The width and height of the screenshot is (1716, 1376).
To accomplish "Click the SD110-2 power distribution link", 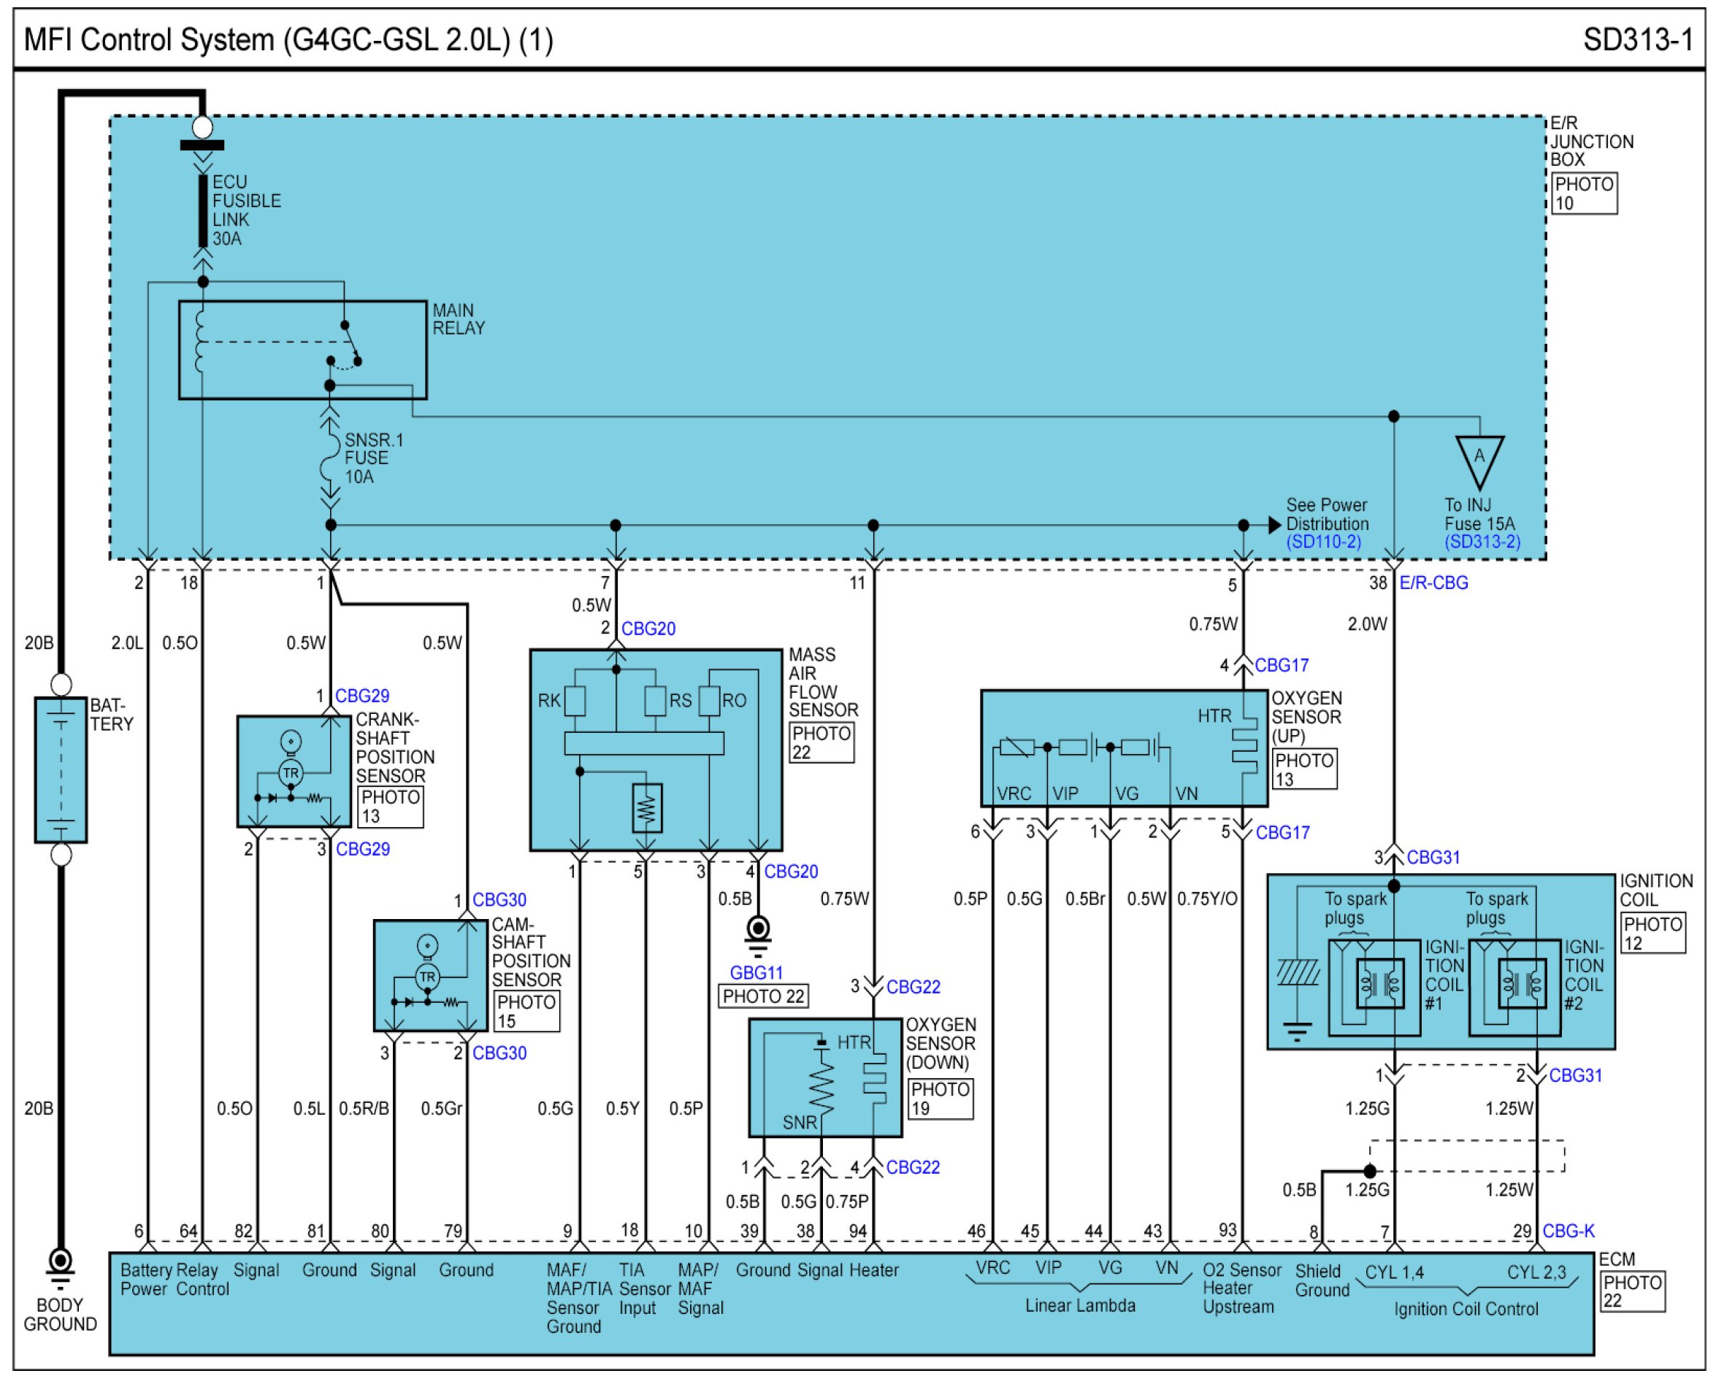I will 1324,542.
